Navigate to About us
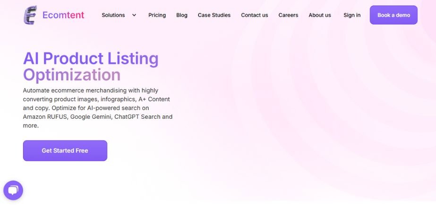The height and width of the screenshot is (205, 436). click(320, 15)
